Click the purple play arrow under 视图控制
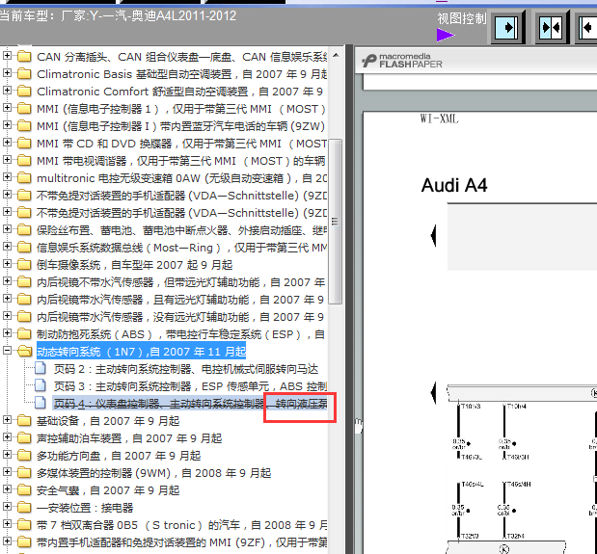This screenshot has width=597, height=554. click(x=445, y=36)
